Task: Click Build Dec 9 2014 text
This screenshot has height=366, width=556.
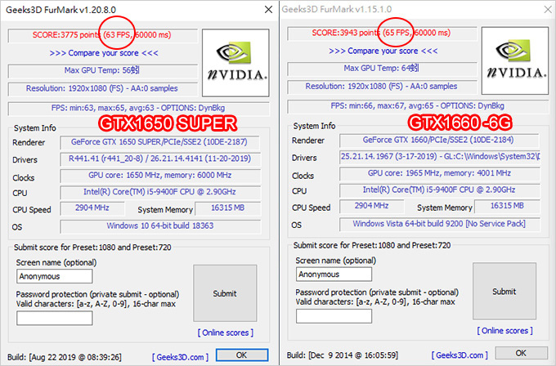Action: (x=343, y=355)
